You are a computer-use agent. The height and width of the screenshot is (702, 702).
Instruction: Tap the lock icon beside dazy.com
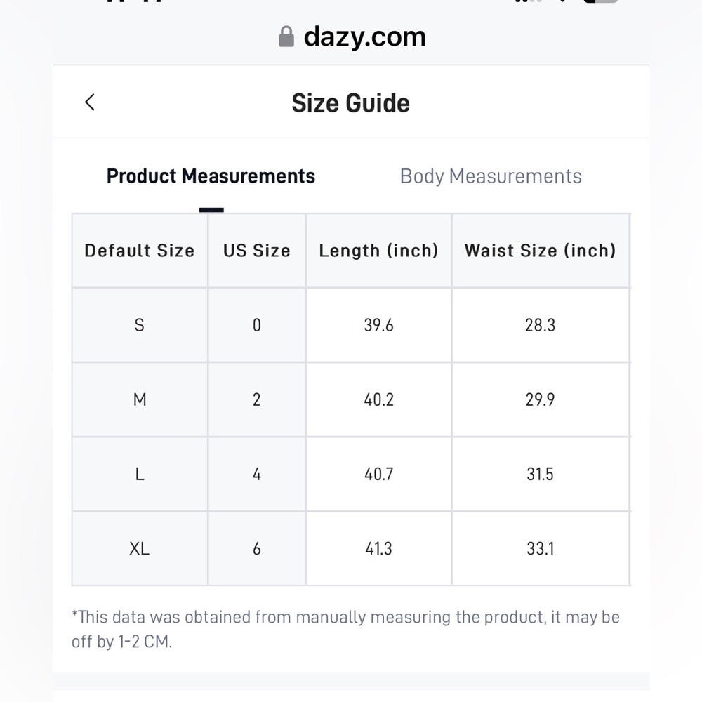point(286,37)
